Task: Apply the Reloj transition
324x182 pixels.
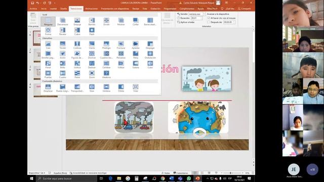Action: 136,55
